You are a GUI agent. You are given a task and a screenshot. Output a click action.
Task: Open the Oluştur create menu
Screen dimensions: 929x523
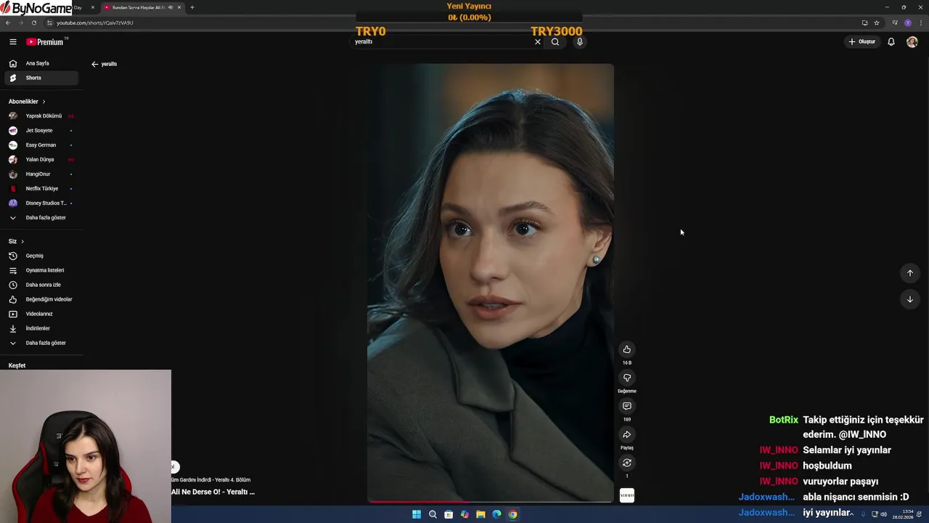(862, 41)
